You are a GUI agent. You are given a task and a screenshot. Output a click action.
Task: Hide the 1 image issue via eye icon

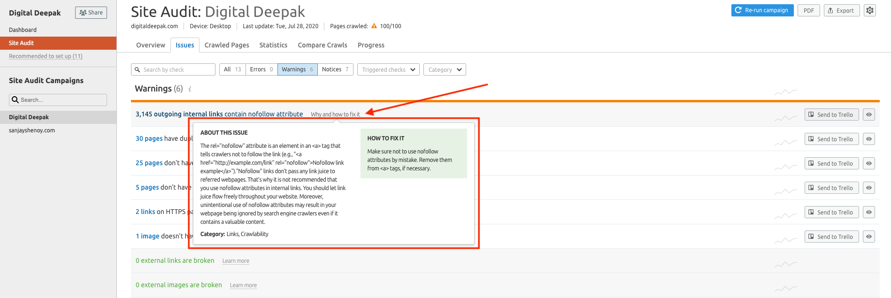pyautogui.click(x=869, y=237)
